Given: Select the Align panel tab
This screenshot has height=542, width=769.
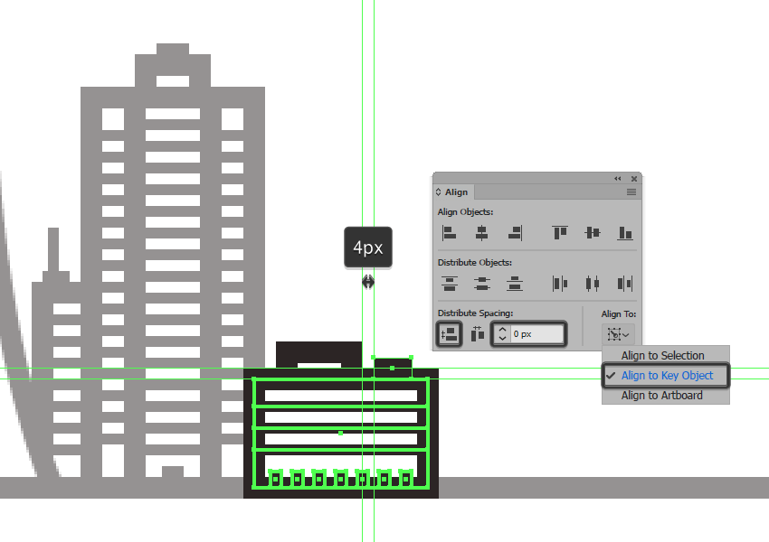Looking at the screenshot, I should (456, 192).
